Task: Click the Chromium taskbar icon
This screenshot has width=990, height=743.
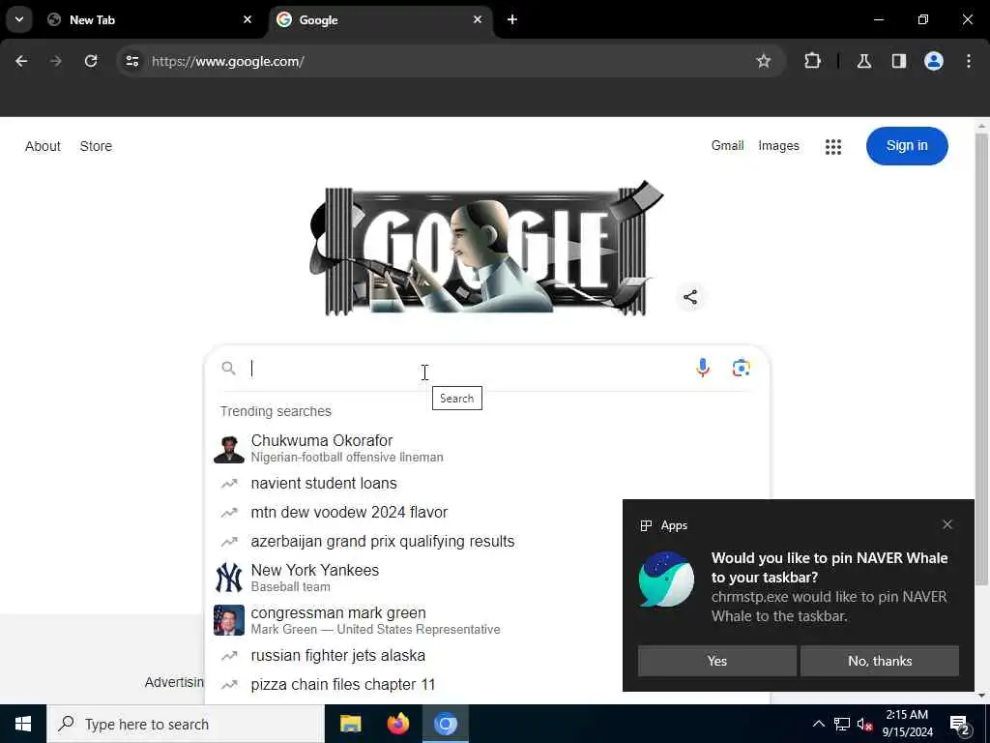Action: (445, 724)
